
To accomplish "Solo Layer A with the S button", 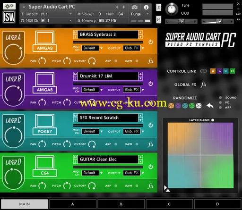I will [x=75, y=37].
